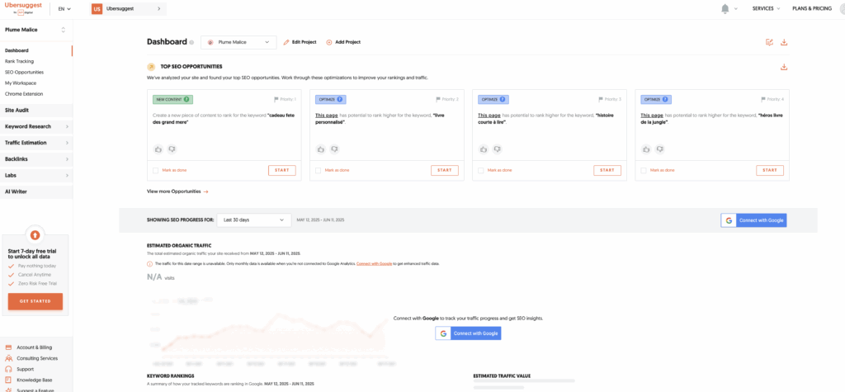The height and width of the screenshot is (392, 845).
Task: Check Mark as done for "cadeau fete des grand mere"
Action: tap(156, 170)
